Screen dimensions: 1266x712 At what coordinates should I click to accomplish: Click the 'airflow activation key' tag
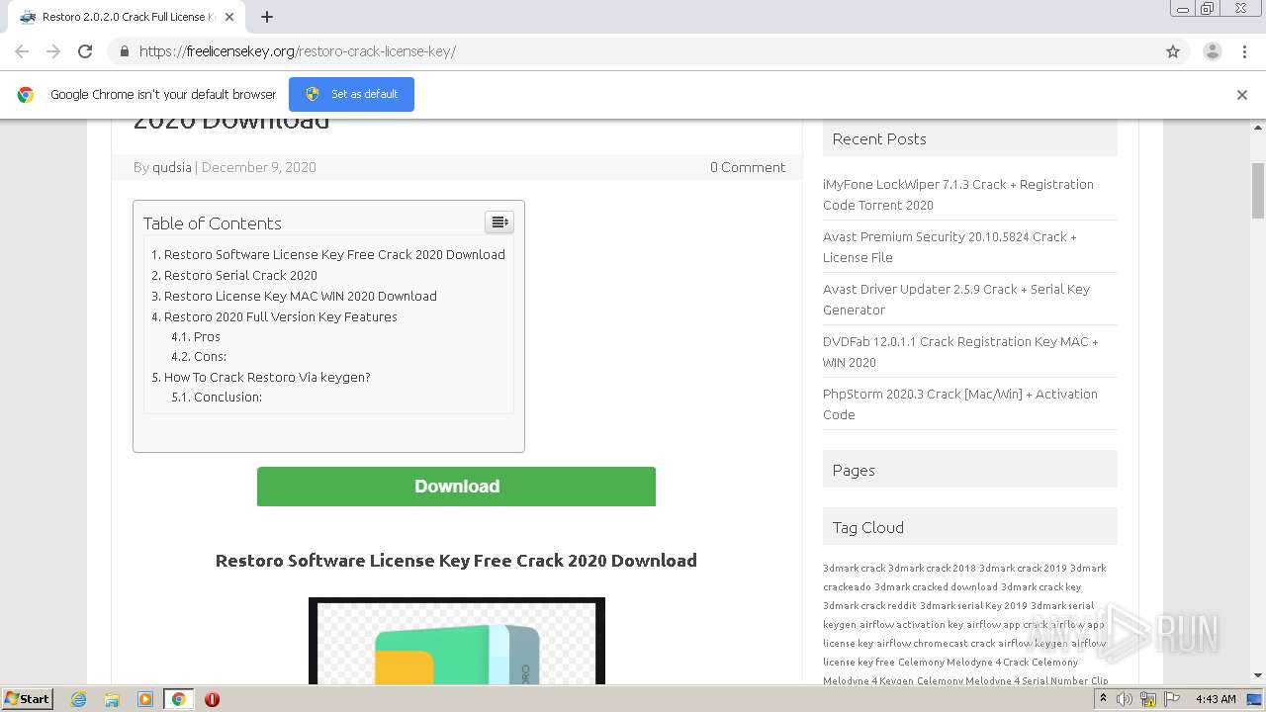pos(911,624)
